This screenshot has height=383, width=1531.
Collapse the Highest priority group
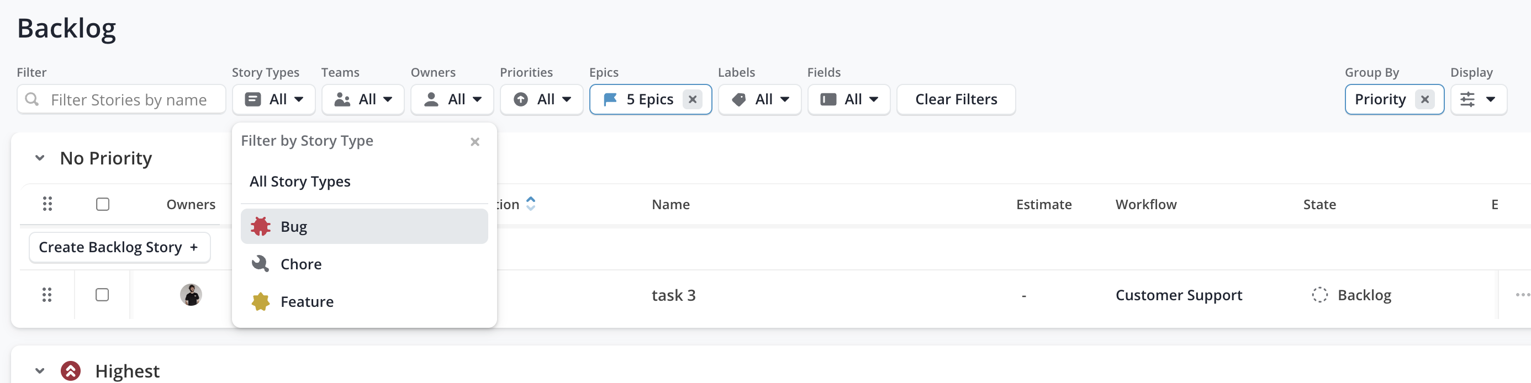click(40, 371)
